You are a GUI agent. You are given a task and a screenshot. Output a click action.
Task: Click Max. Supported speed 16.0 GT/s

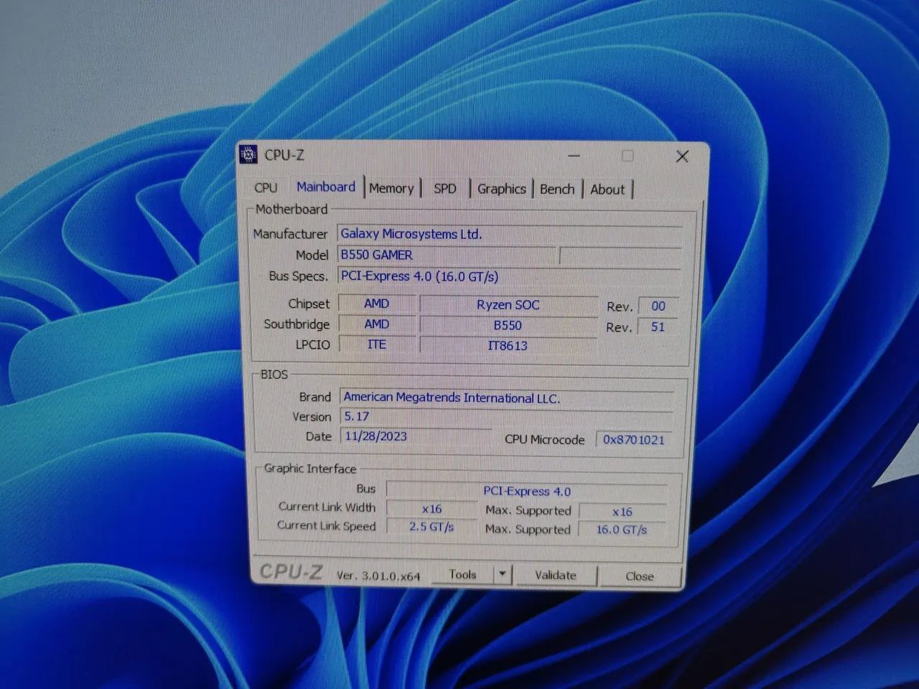[x=622, y=530]
